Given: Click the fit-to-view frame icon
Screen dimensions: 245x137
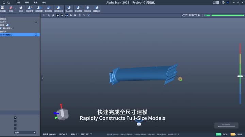Looking at the screenshot, I should [88, 15].
